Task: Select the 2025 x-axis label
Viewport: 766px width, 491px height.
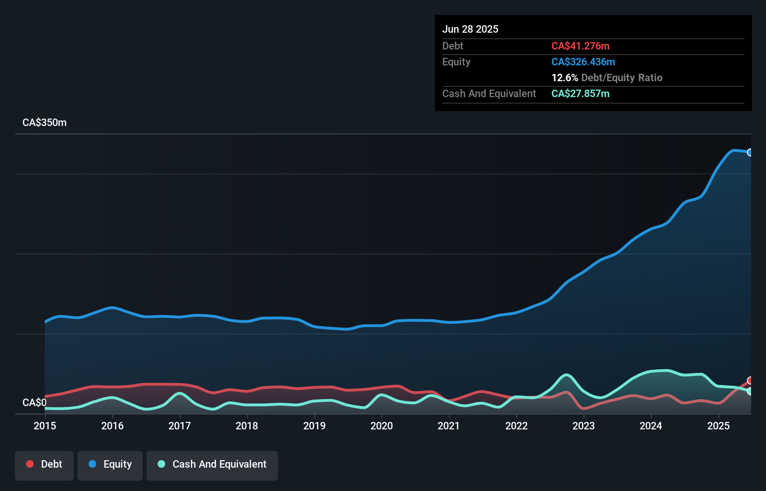Action: (718, 426)
